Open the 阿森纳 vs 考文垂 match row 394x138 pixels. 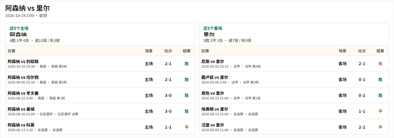(x=100, y=95)
